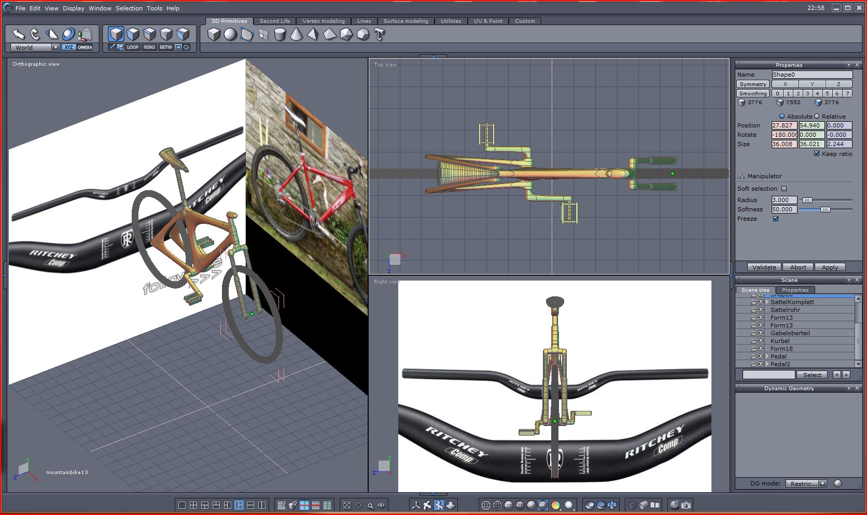Uncheck the Keep ratio checkbox
This screenshot has width=867, height=515.
tap(817, 154)
